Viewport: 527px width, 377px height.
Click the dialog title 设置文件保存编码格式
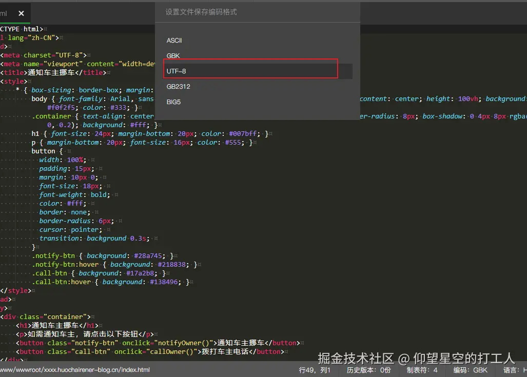coord(201,12)
